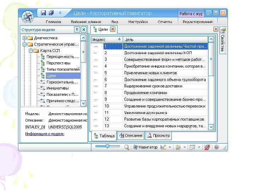
Task: Select Перспективы tree item
Action: tap(59, 63)
